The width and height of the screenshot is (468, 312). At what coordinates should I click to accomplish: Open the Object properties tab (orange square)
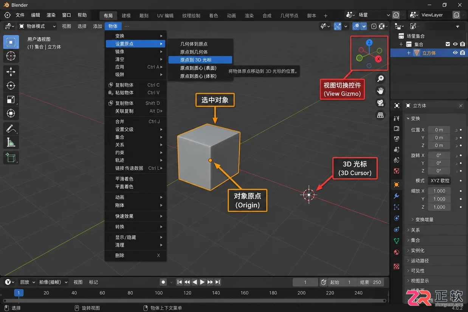coord(397,185)
